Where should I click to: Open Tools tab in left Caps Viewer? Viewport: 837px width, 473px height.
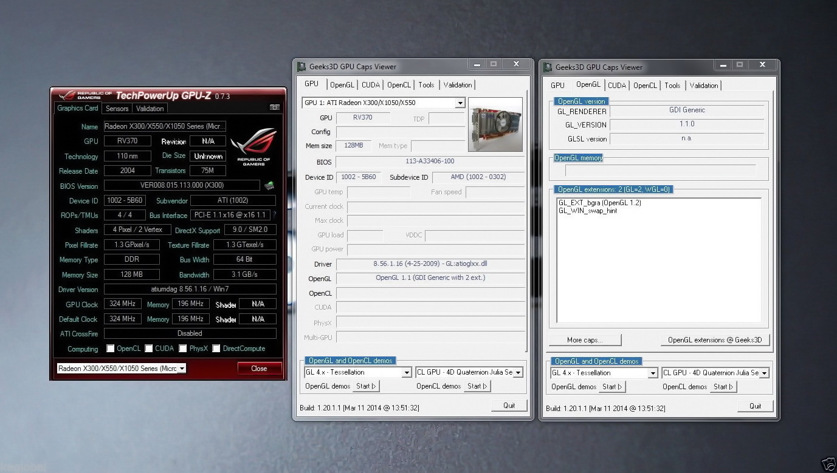[x=426, y=85]
